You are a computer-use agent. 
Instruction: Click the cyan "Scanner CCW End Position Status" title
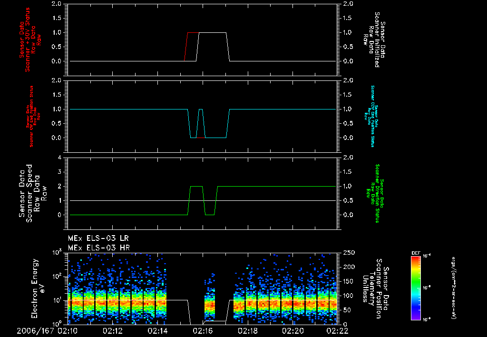[x=372, y=116]
